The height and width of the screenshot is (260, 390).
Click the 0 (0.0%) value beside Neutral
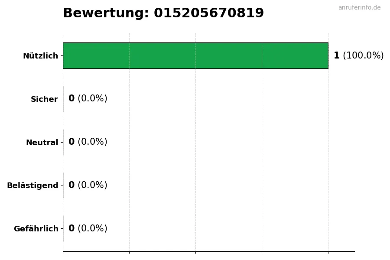tap(88, 142)
